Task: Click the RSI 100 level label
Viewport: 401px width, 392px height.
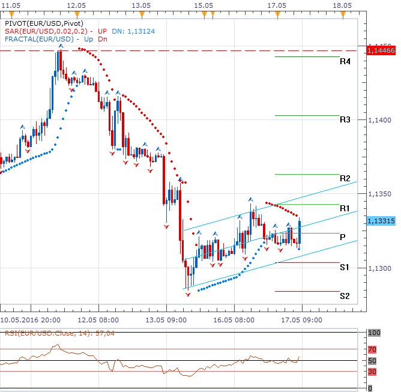Action: tap(374, 333)
